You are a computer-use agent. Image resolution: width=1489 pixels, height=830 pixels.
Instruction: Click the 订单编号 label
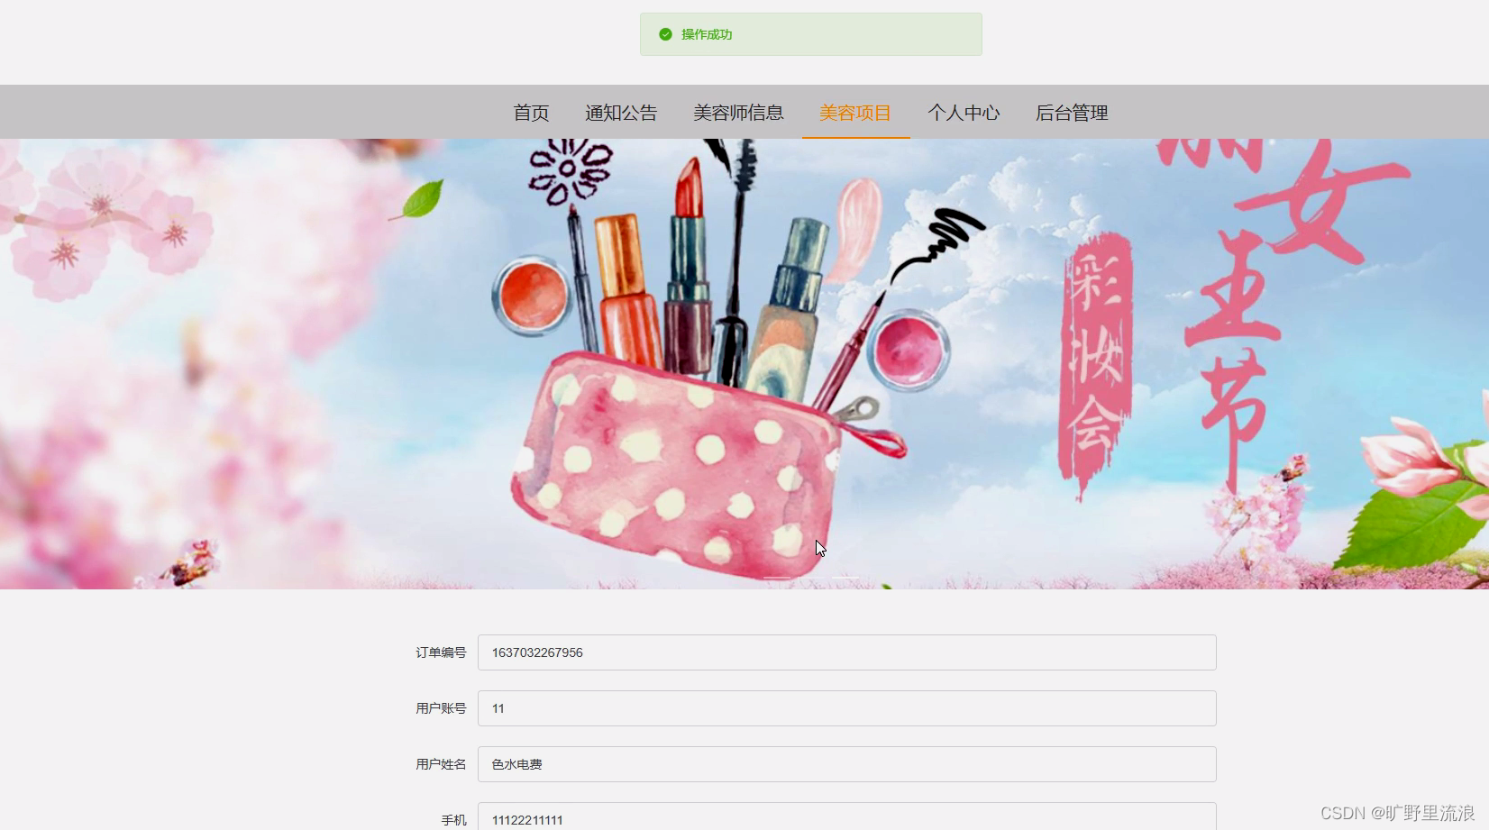pyautogui.click(x=441, y=652)
